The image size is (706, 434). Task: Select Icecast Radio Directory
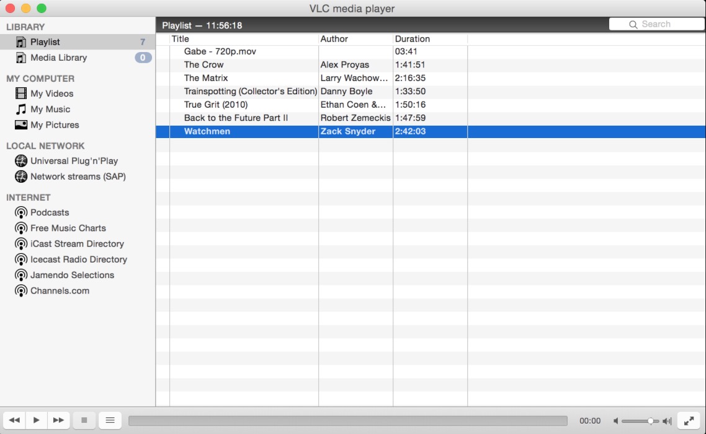(78, 259)
